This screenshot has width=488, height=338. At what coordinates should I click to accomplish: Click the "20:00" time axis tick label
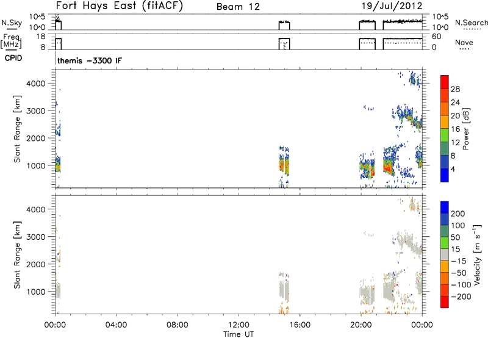coord(361,325)
